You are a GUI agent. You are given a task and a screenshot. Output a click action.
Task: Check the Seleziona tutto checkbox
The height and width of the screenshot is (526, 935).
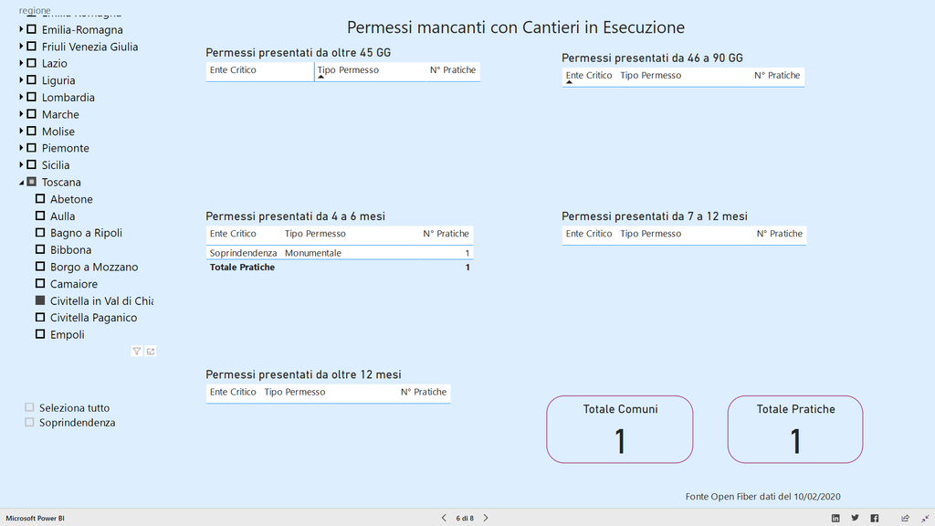click(x=30, y=408)
